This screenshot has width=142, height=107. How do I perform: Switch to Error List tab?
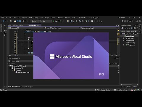[24, 87]
